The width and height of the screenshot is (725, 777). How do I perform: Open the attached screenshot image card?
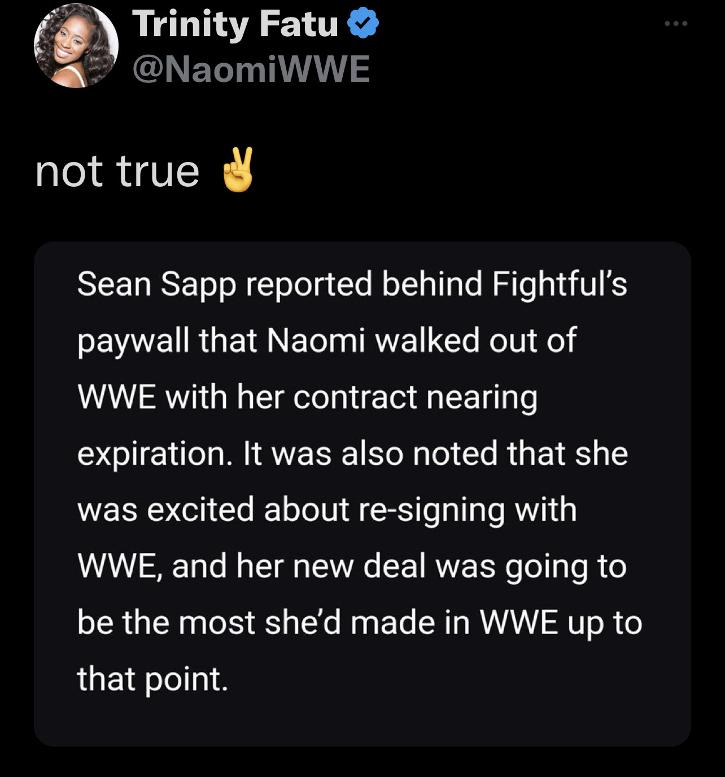click(362, 494)
